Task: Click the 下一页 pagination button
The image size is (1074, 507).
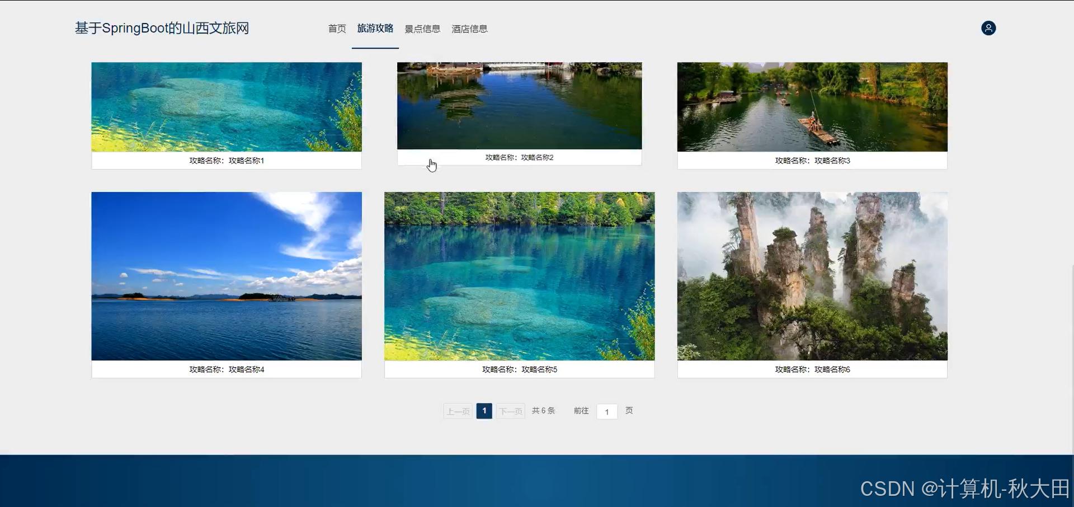Action: (510, 411)
